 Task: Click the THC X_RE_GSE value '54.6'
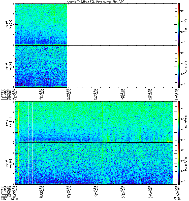click(42, 187)
